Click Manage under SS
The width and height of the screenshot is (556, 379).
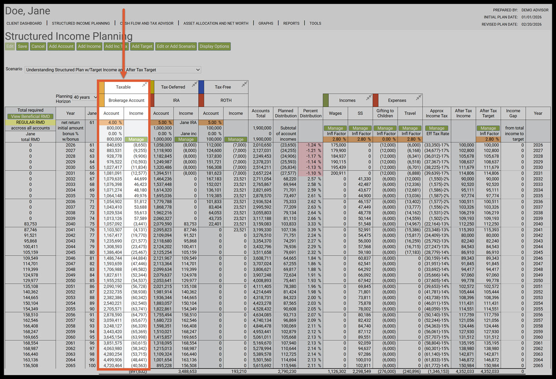point(360,128)
